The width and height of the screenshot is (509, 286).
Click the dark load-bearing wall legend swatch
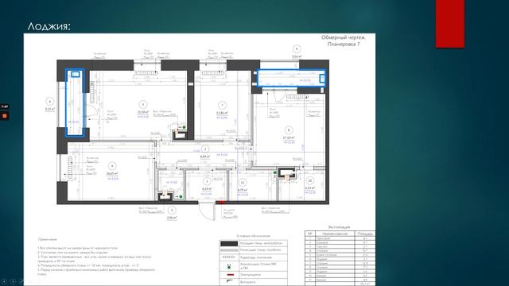pyautogui.click(x=229, y=244)
